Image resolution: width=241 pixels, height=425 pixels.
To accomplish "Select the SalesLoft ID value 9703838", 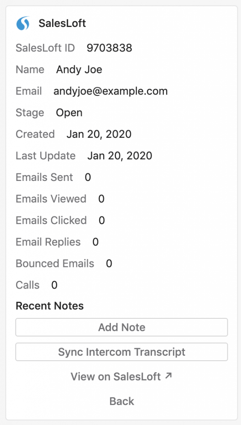I will point(109,48).
